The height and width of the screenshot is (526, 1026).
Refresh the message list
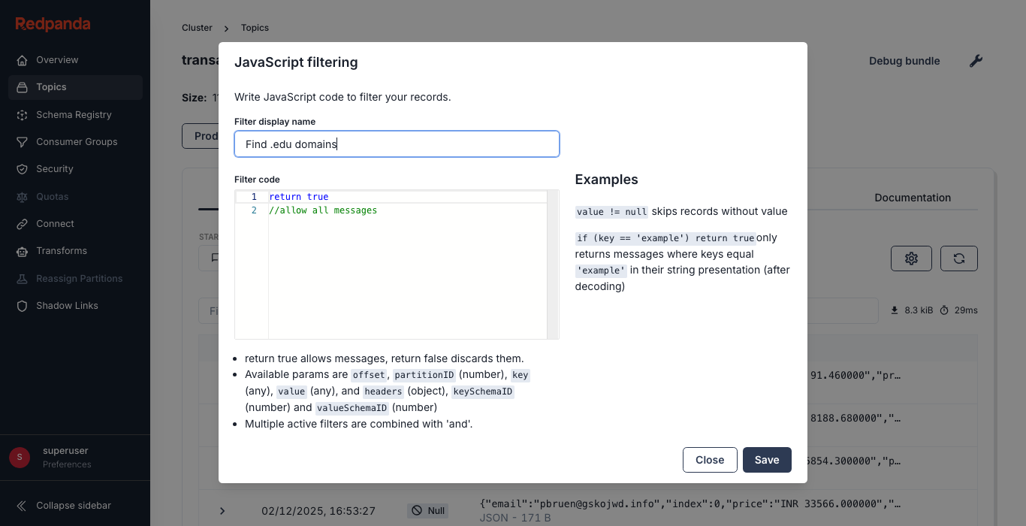[x=959, y=258]
